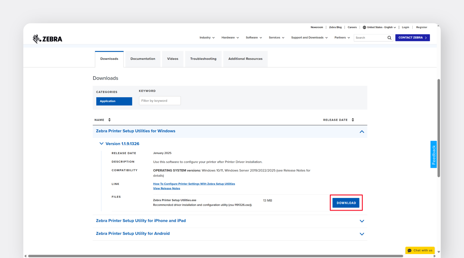Open the Feedback side tab

(433, 154)
